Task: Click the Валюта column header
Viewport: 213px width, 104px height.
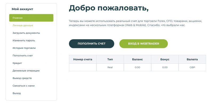Action: pos(192,59)
